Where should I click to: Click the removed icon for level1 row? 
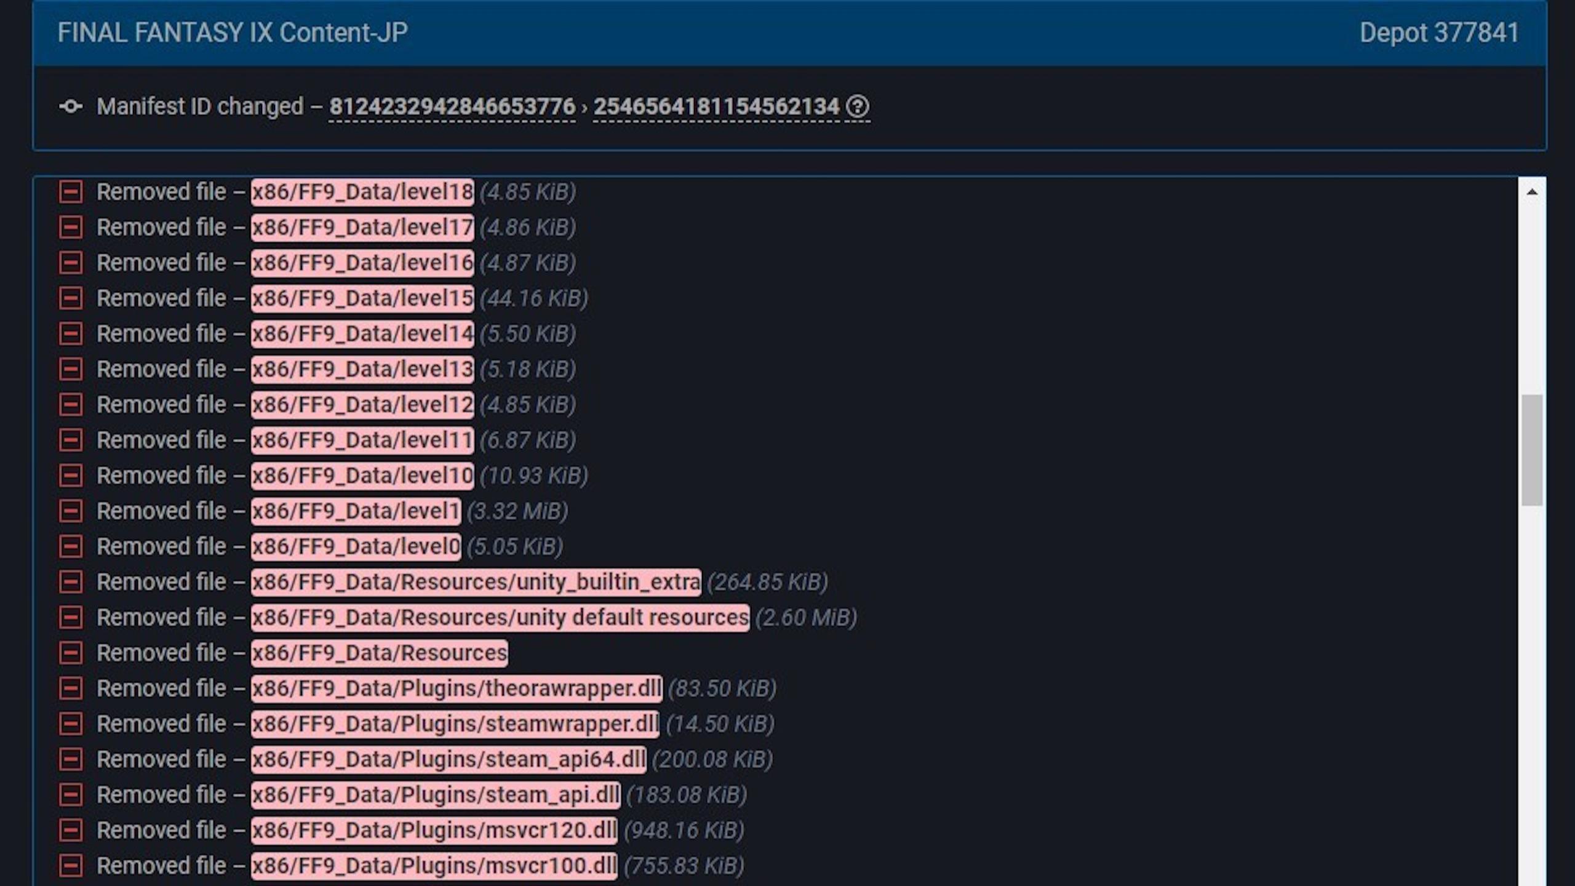(71, 511)
